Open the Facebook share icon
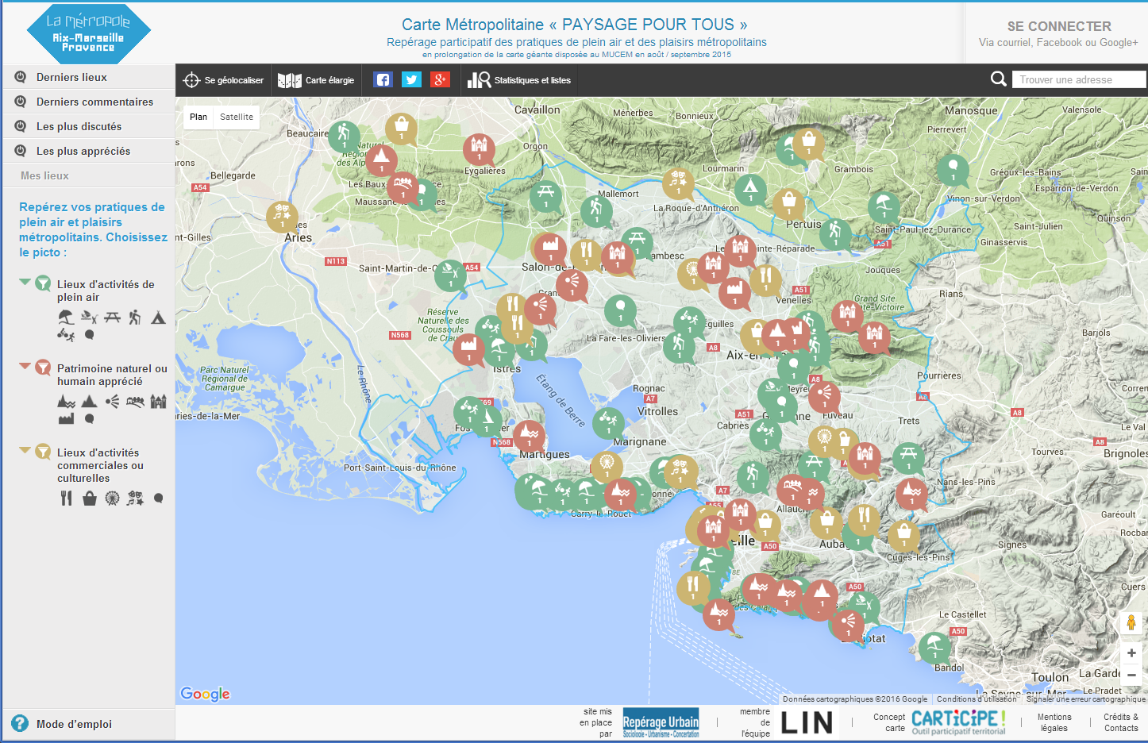 tap(383, 80)
